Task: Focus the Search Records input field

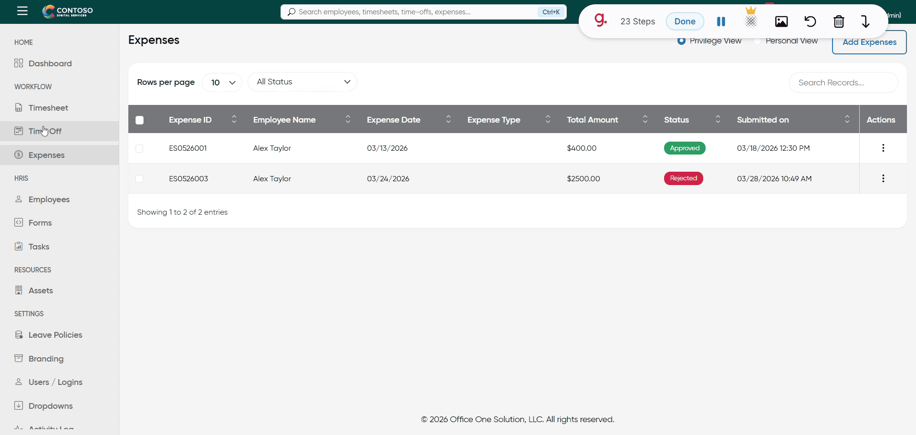Action: coord(843,83)
